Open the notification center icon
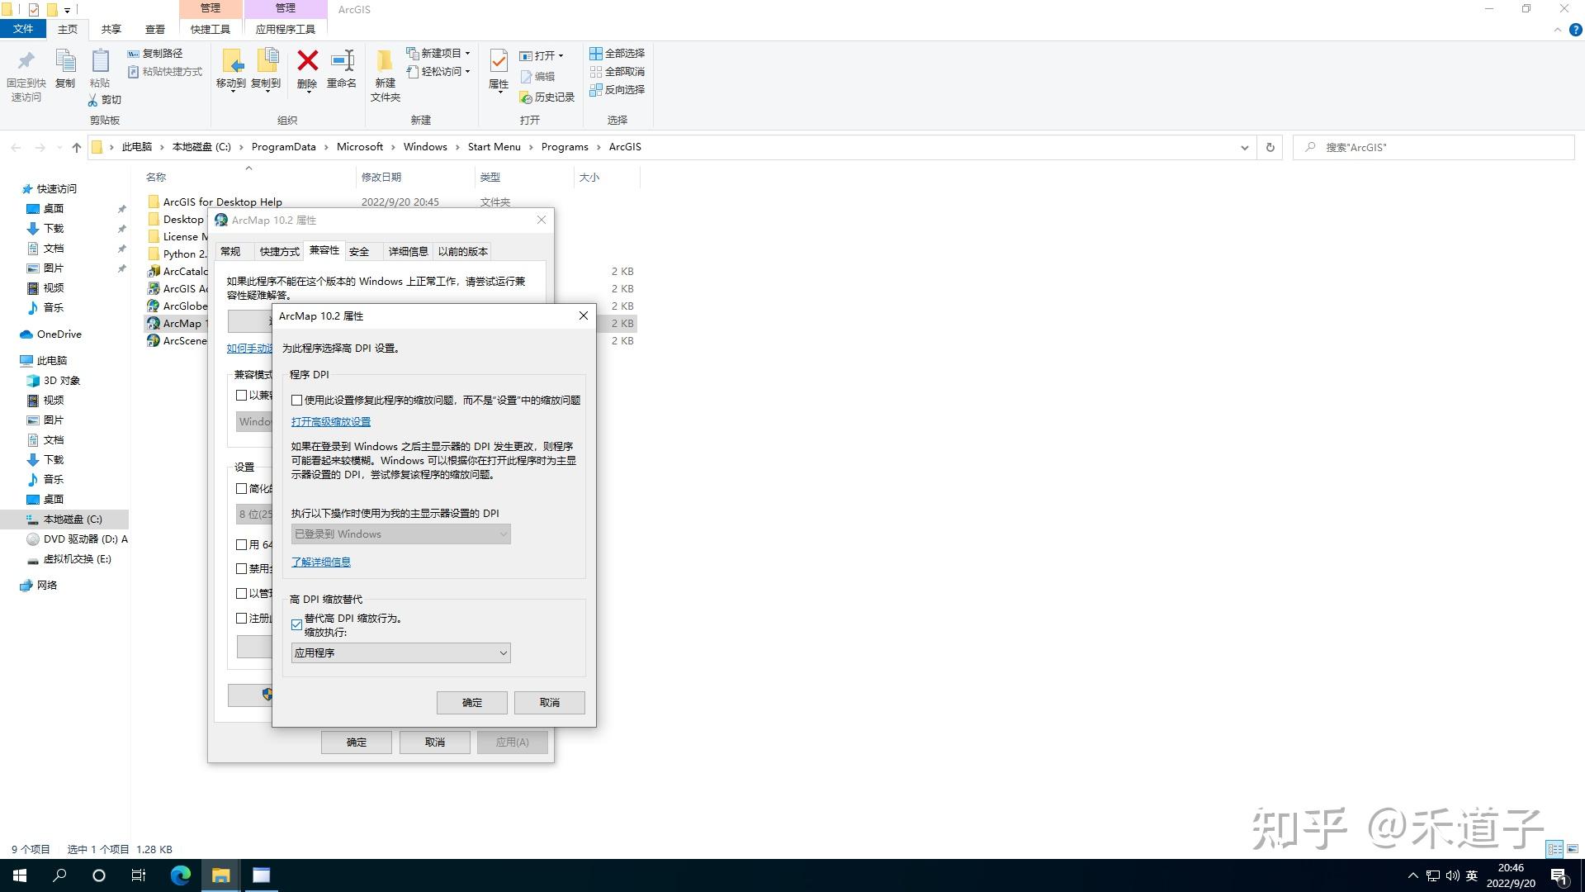The height and width of the screenshot is (892, 1585). [1559, 875]
